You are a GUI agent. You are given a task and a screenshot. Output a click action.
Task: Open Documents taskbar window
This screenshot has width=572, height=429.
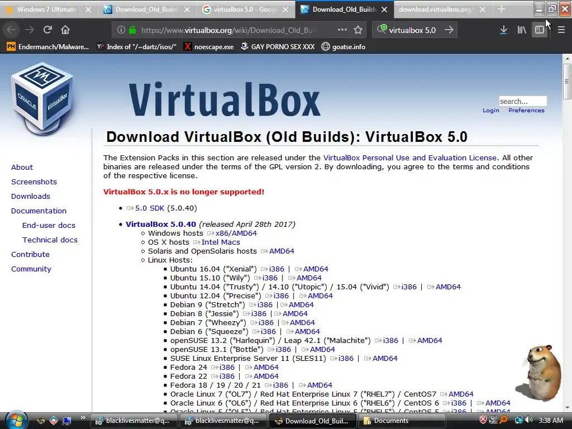point(402,421)
